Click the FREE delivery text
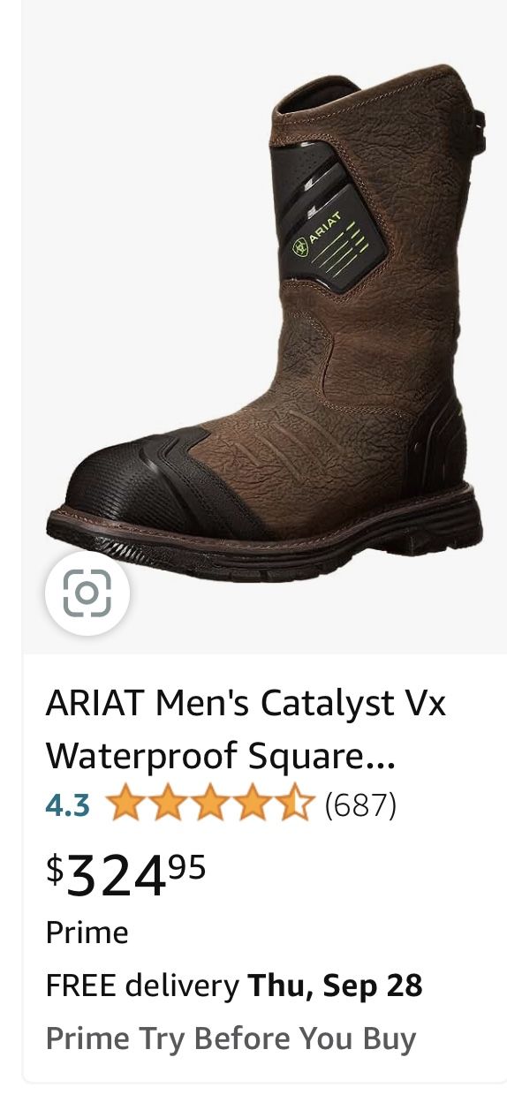Viewport: 507px width, 1095px height. tap(142, 985)
